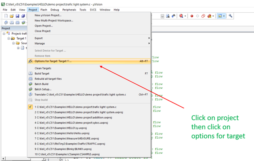Open the Edit menu
254x161 pixels.
coord(13,10)
